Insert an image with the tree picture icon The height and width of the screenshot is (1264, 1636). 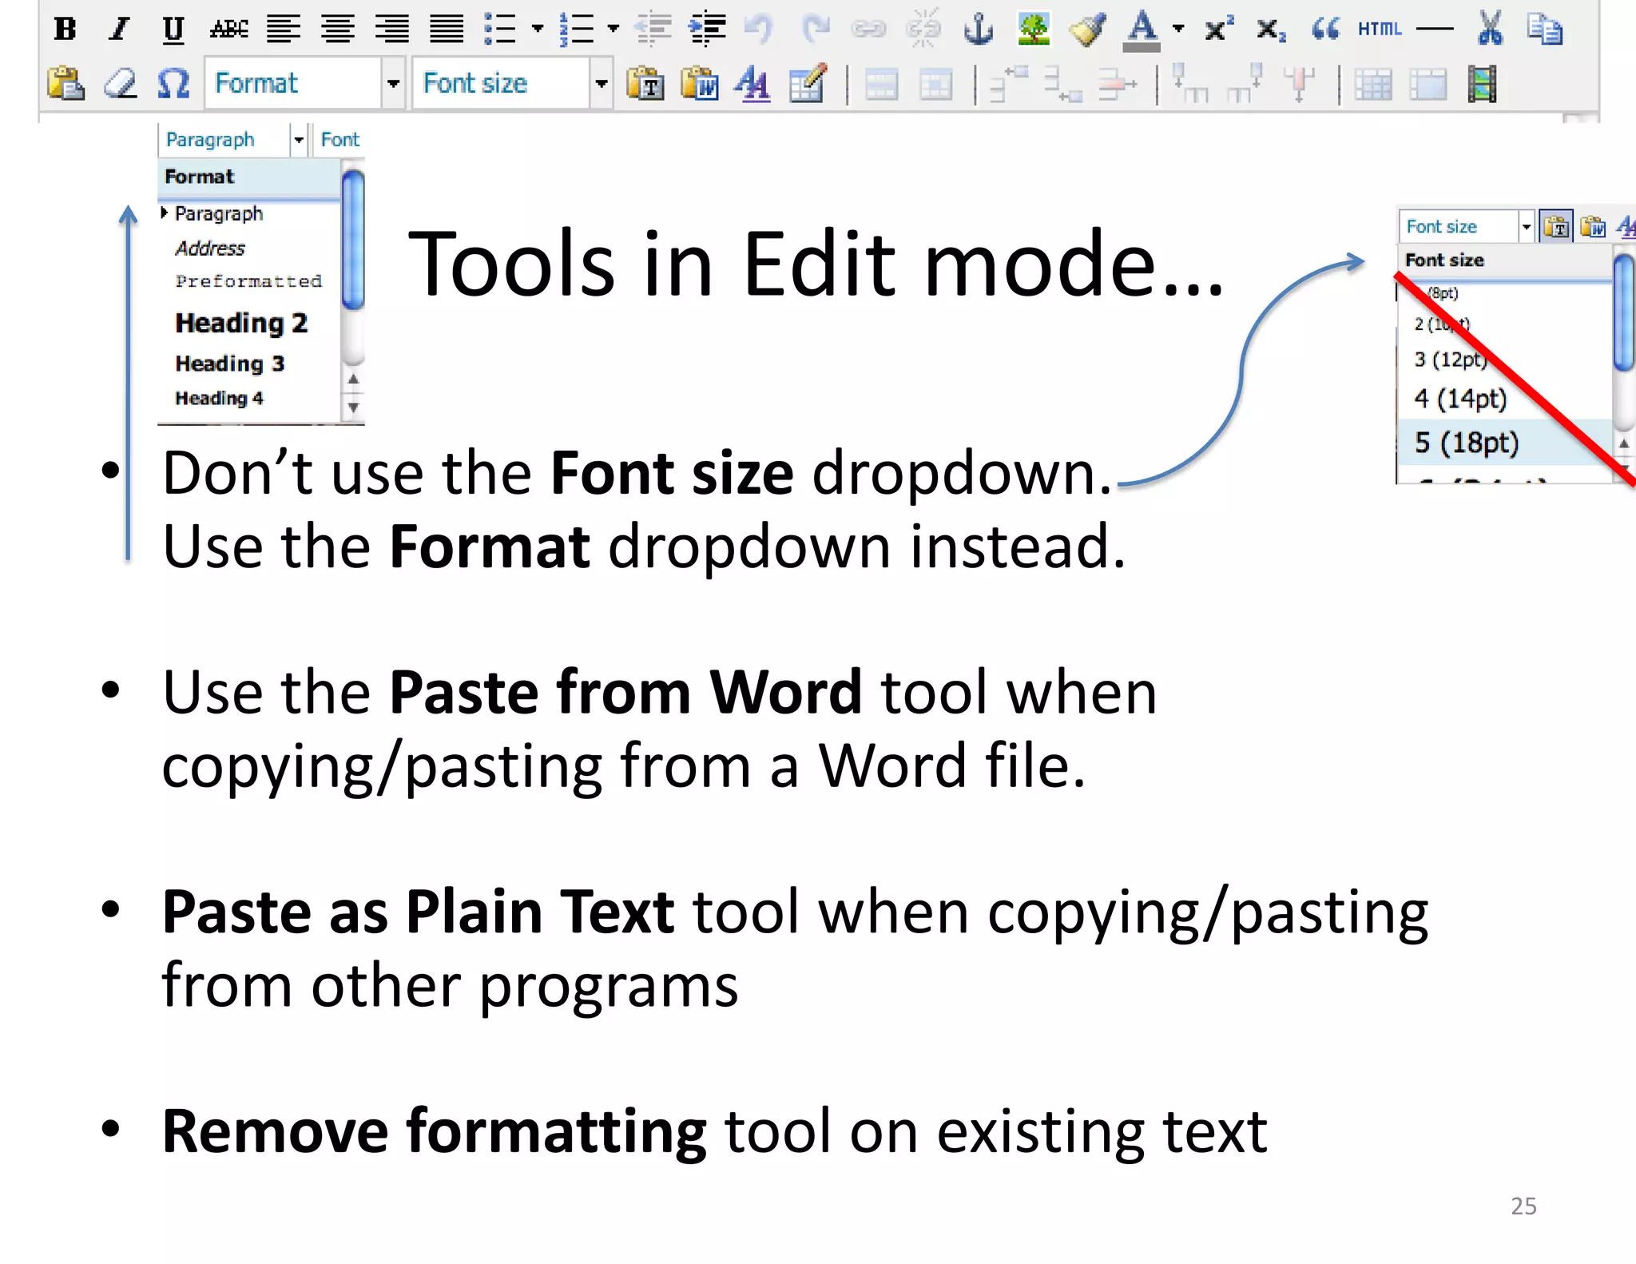[1034, 30]
